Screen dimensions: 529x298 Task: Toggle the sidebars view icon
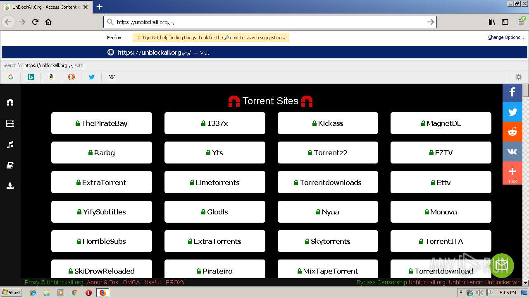click(505, 22)
